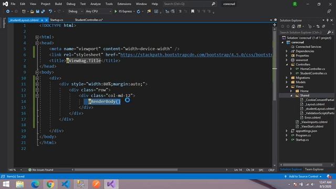
Task: Click Pending Changes Filter clock icon
Action: [310, 26]
